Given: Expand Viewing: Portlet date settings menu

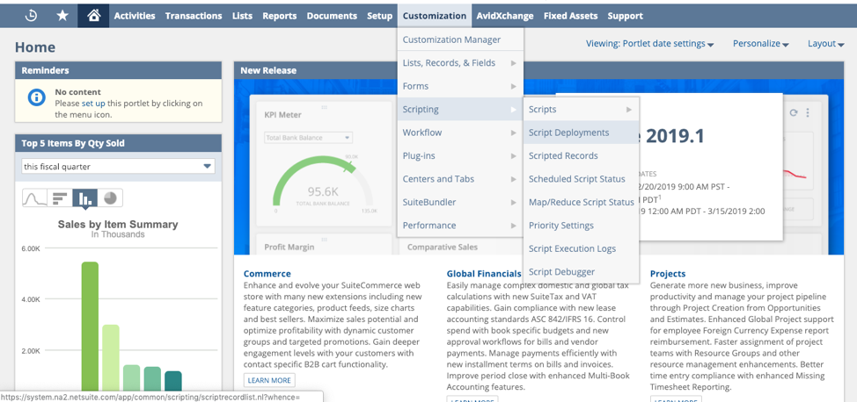Looking at the screenshot, I should tap(650, 44).
